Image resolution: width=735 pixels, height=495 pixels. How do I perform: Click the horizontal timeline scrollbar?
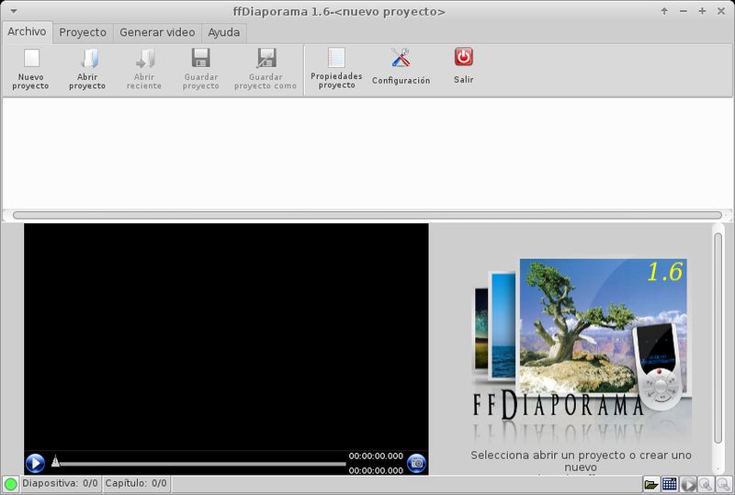[x=367, y=215]
